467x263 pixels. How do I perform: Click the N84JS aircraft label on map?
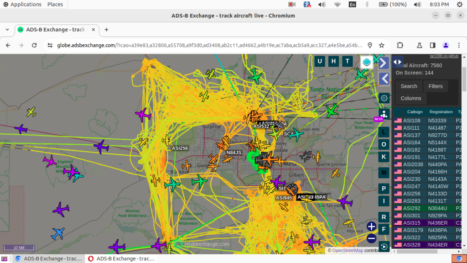click(x=234, y=153)
